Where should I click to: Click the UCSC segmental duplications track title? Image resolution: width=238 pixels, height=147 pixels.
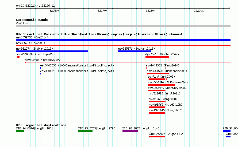tap(41, 125)
